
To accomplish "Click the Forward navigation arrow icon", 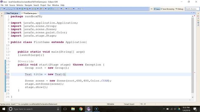I will click(x=76, y=9).
